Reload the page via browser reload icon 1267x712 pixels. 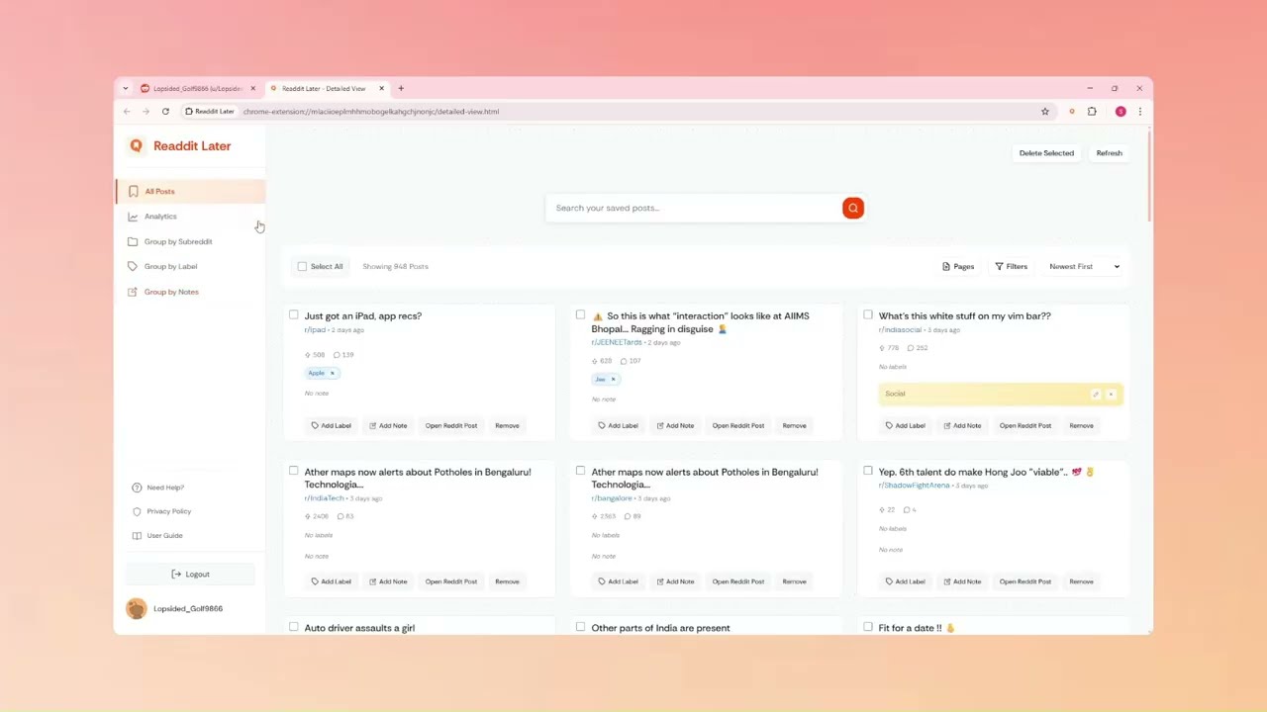pos(165,112)
